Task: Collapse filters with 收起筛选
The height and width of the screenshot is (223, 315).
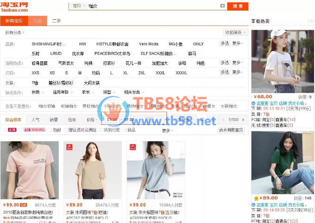Action: [235, 33]
